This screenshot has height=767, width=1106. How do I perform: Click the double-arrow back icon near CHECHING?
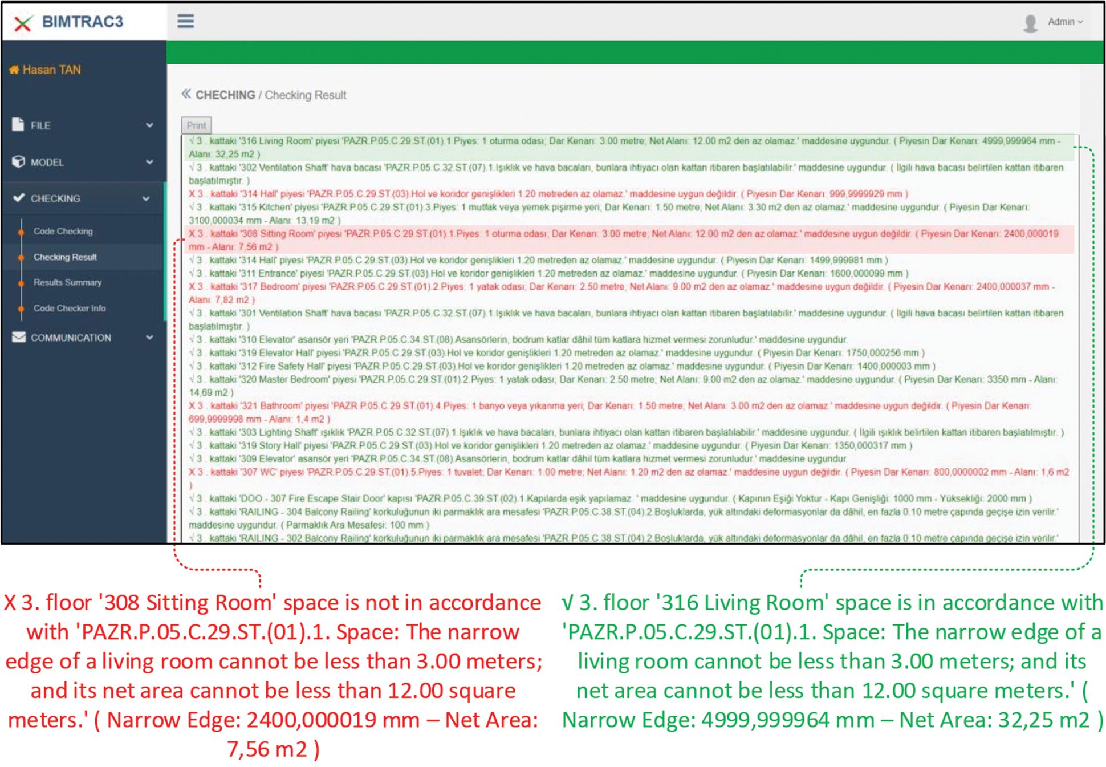pyautogui.click(x=186, y=94)
